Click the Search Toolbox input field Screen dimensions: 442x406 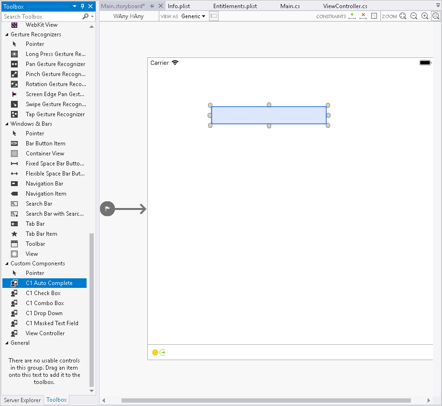coord(42,16)
